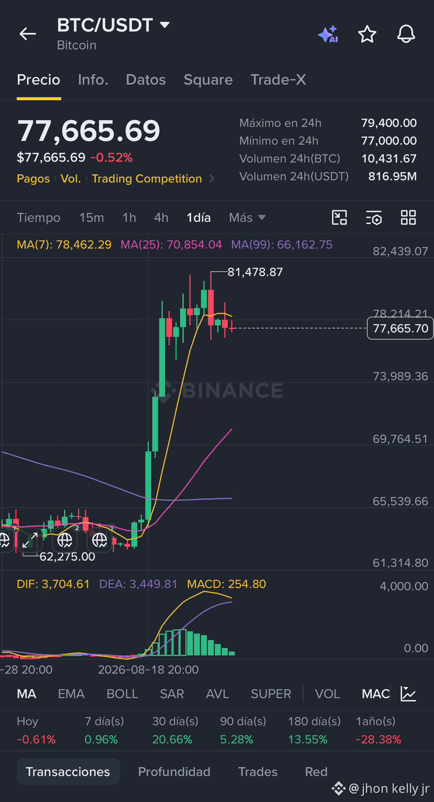Tap the MA(99): 66,162.75 readout
This screenshot has height=802, width=434.
282,245
